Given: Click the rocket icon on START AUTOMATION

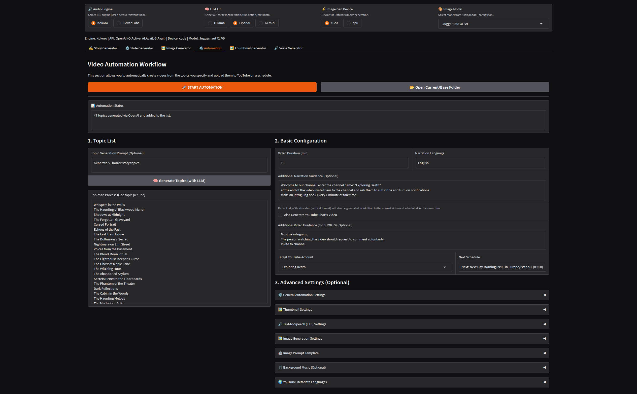Looking at the screenshot, I should pos(184,87).
